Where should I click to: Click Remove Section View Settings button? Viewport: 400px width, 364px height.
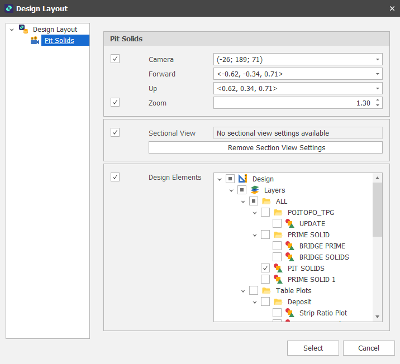(265, 148)
